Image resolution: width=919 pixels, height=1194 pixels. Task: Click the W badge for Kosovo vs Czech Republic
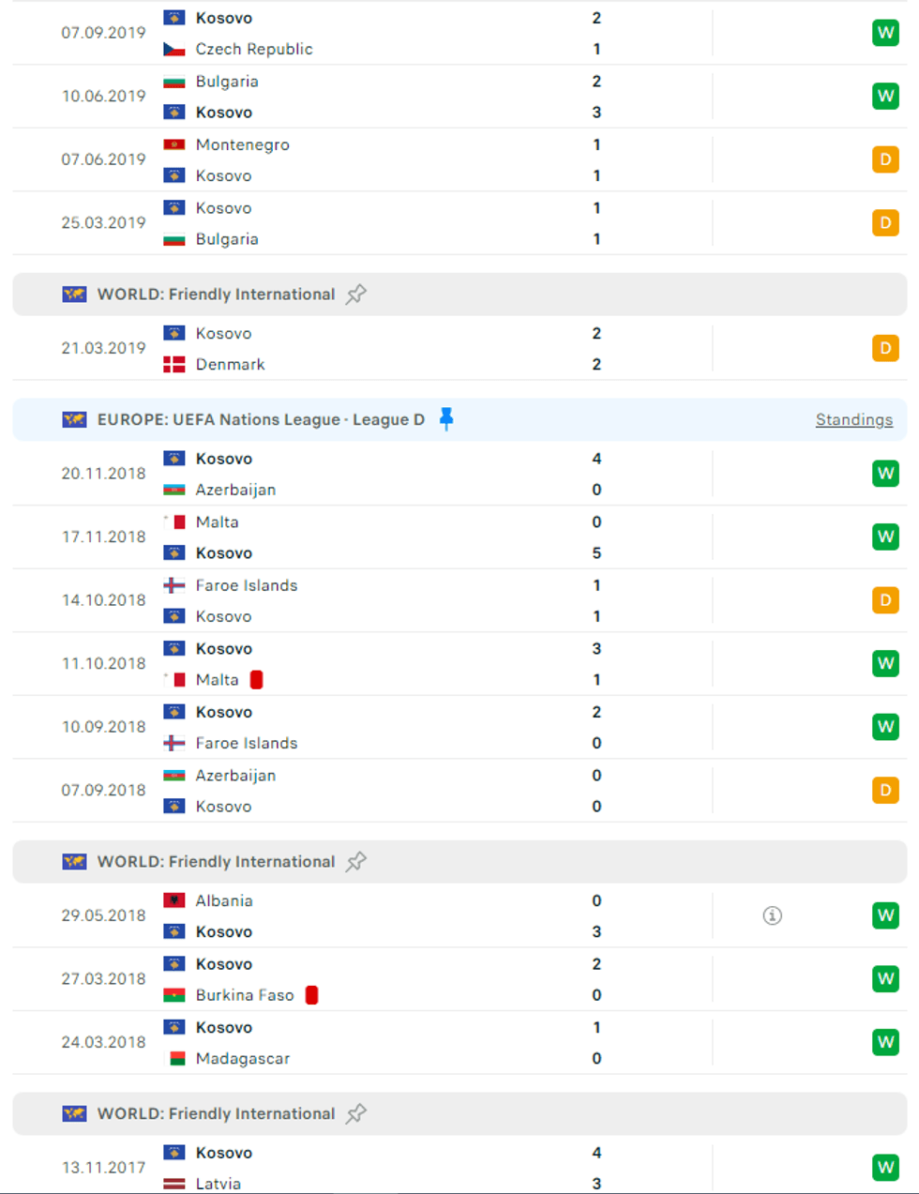click(x=884, y=33)
